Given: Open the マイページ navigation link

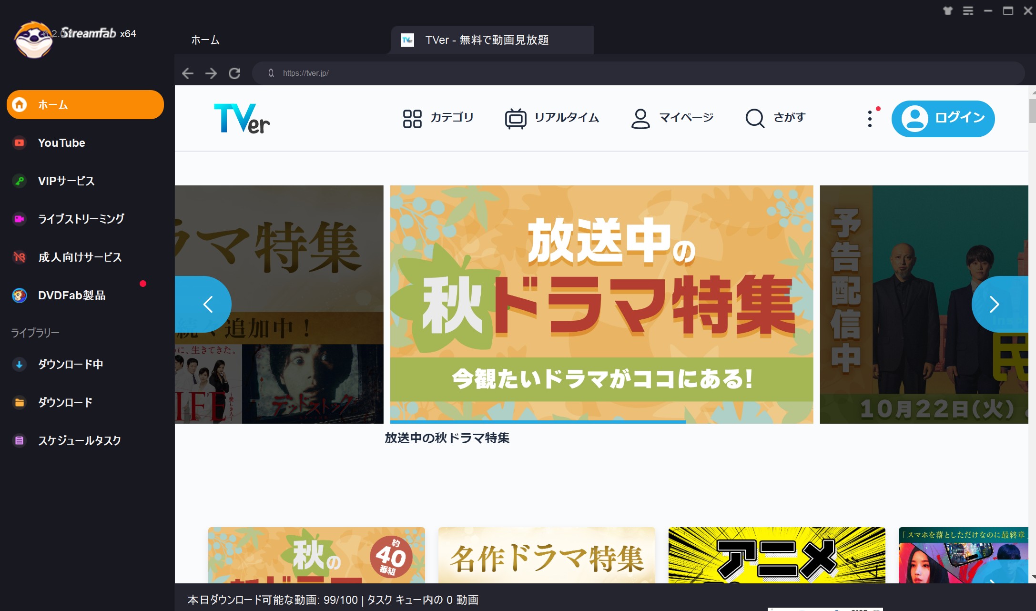Looking at the screenshot, I should (x=686, y=117).
